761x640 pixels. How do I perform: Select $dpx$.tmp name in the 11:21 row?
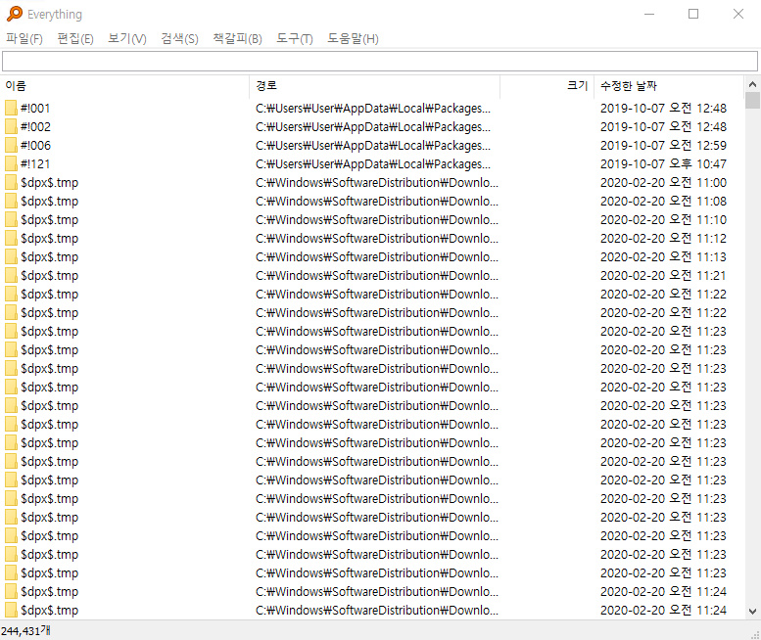click(x=50, y=275)
